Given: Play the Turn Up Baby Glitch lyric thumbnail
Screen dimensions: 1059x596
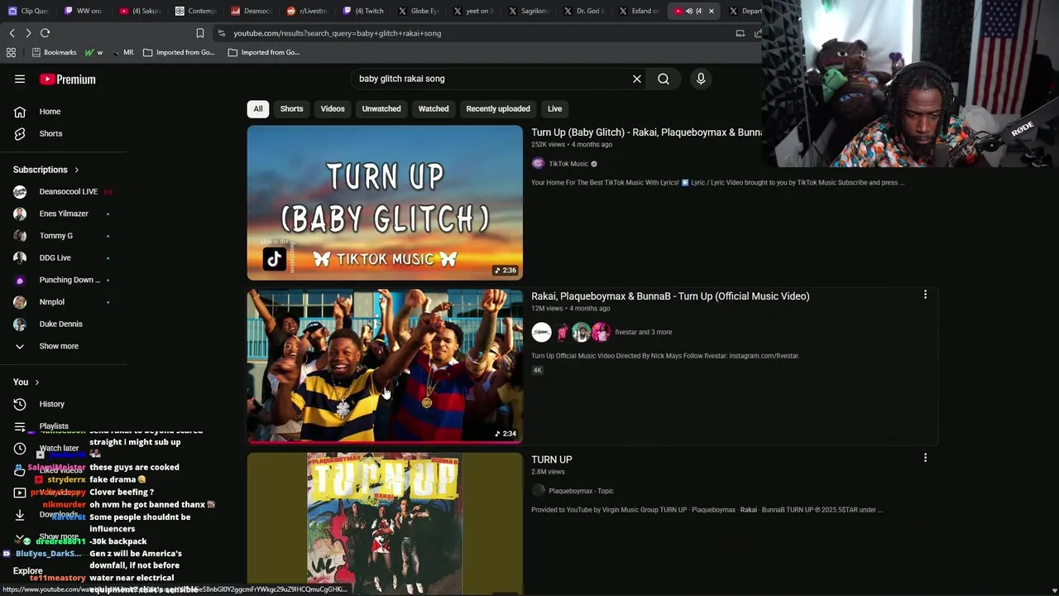Looking at the screenshot, I should tap(385, 203).
